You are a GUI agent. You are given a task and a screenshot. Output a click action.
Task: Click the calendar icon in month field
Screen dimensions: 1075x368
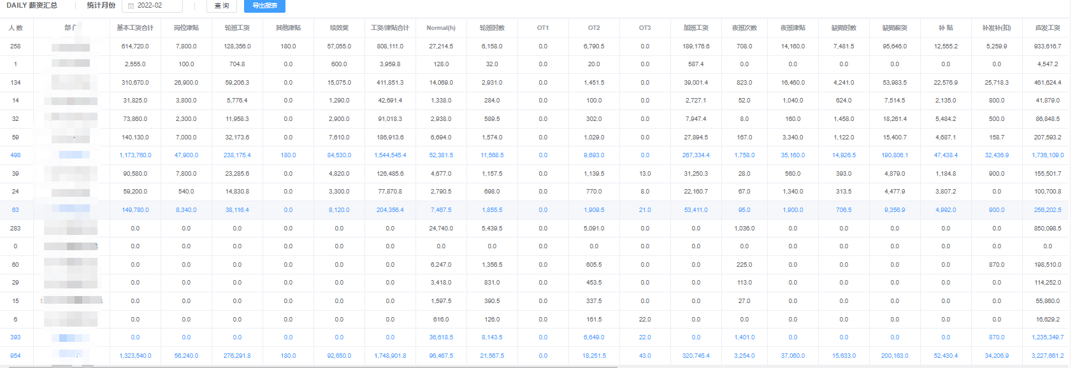[x=131, y=6]
